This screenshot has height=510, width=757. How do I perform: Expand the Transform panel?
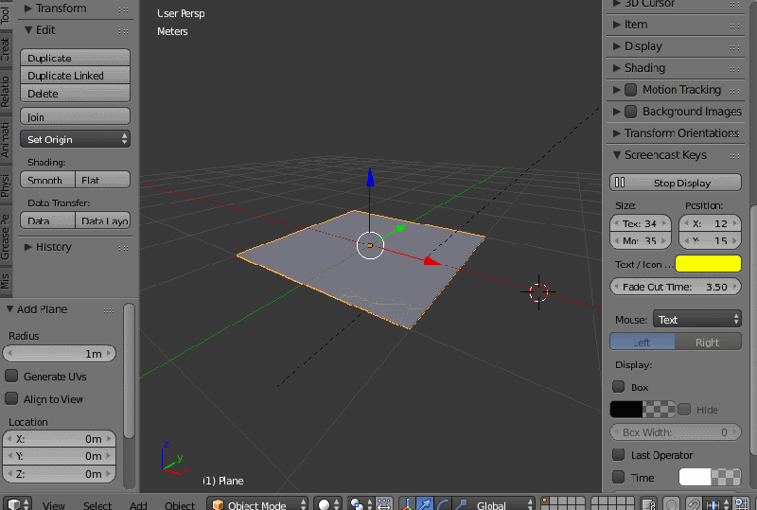click(x=28, y=9)
